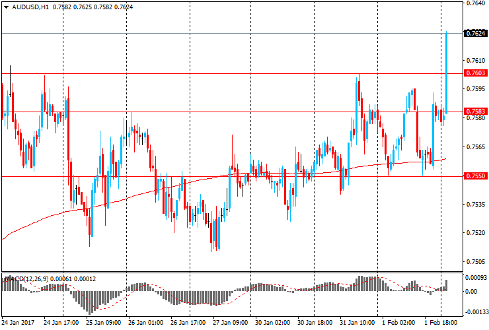Click the red 0.7603 price level tag
This screenshot has height=330, width=489.
[x=476, y=73]
